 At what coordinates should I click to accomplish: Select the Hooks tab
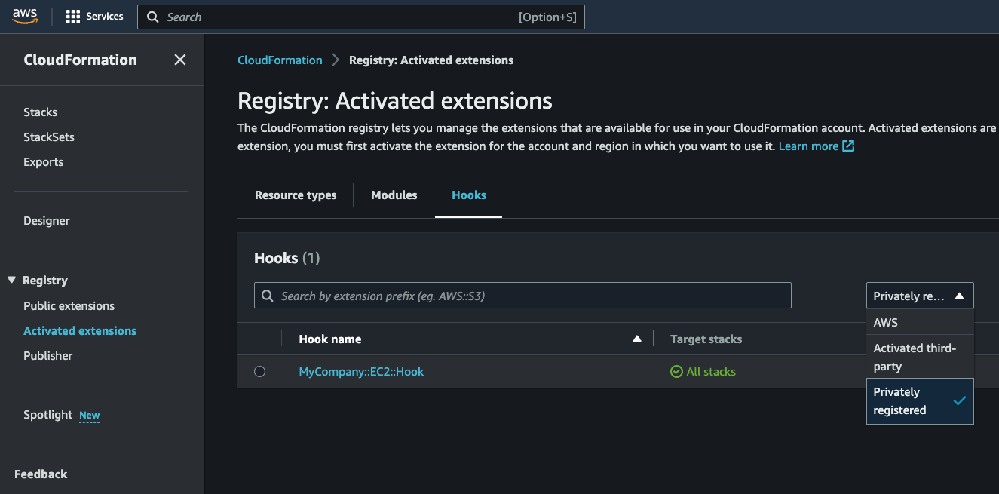click(469, 195)
